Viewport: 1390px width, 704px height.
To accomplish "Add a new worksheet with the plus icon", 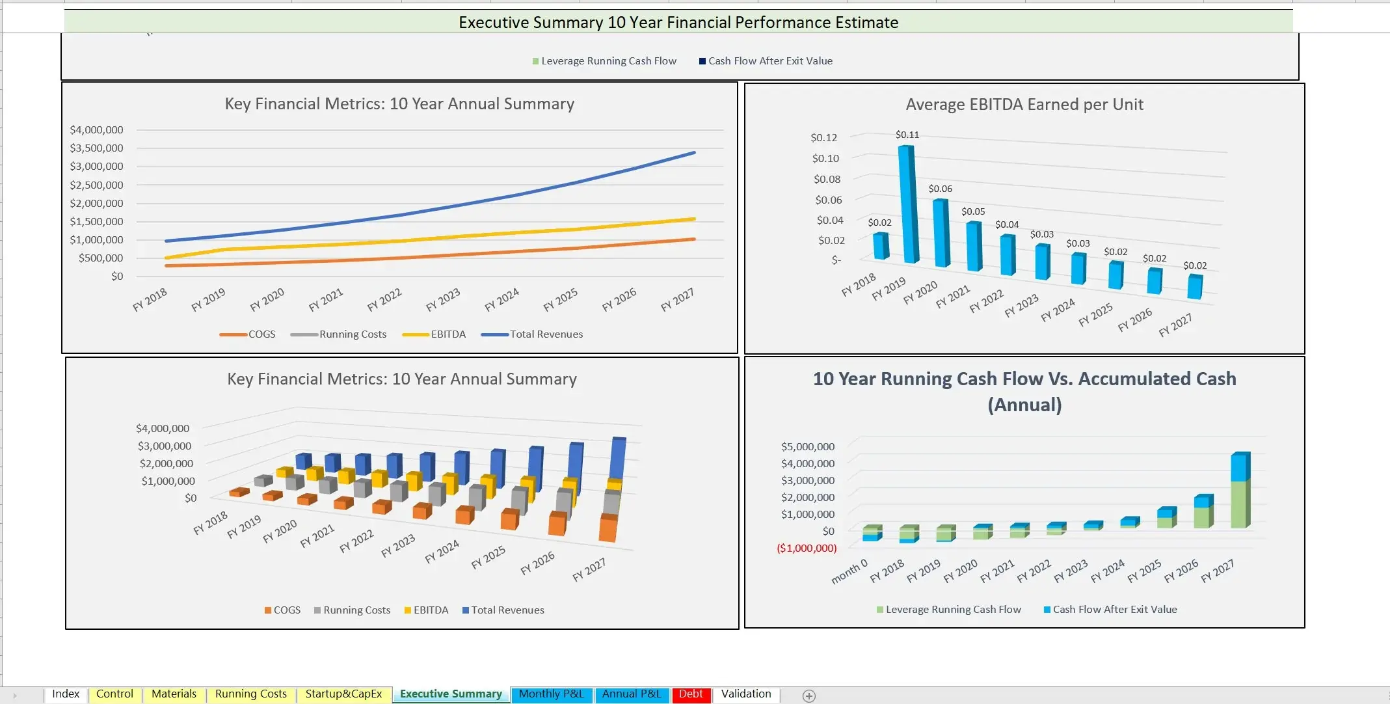I will [809, 696].
